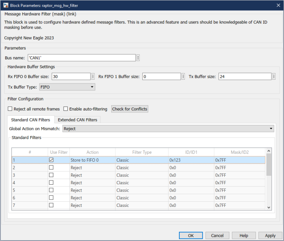Viewport: 284px width, 241px height.
Task: Click the OK button
Action: tap(190, 235)
